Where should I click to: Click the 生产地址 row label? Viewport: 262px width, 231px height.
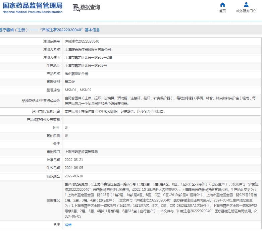click(x=53, y=65)
